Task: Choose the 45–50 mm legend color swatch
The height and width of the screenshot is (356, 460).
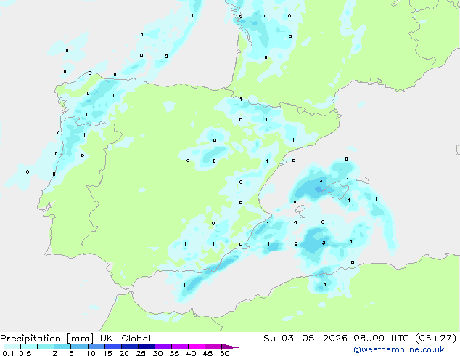Action: (x=213, y=347)
